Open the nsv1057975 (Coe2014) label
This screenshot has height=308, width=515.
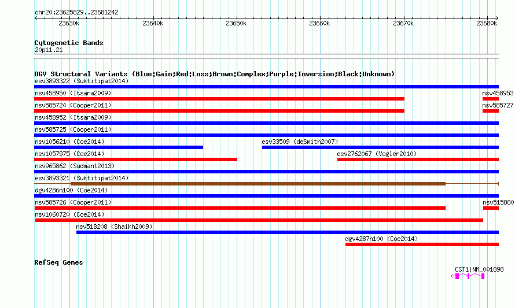(69, 154)
